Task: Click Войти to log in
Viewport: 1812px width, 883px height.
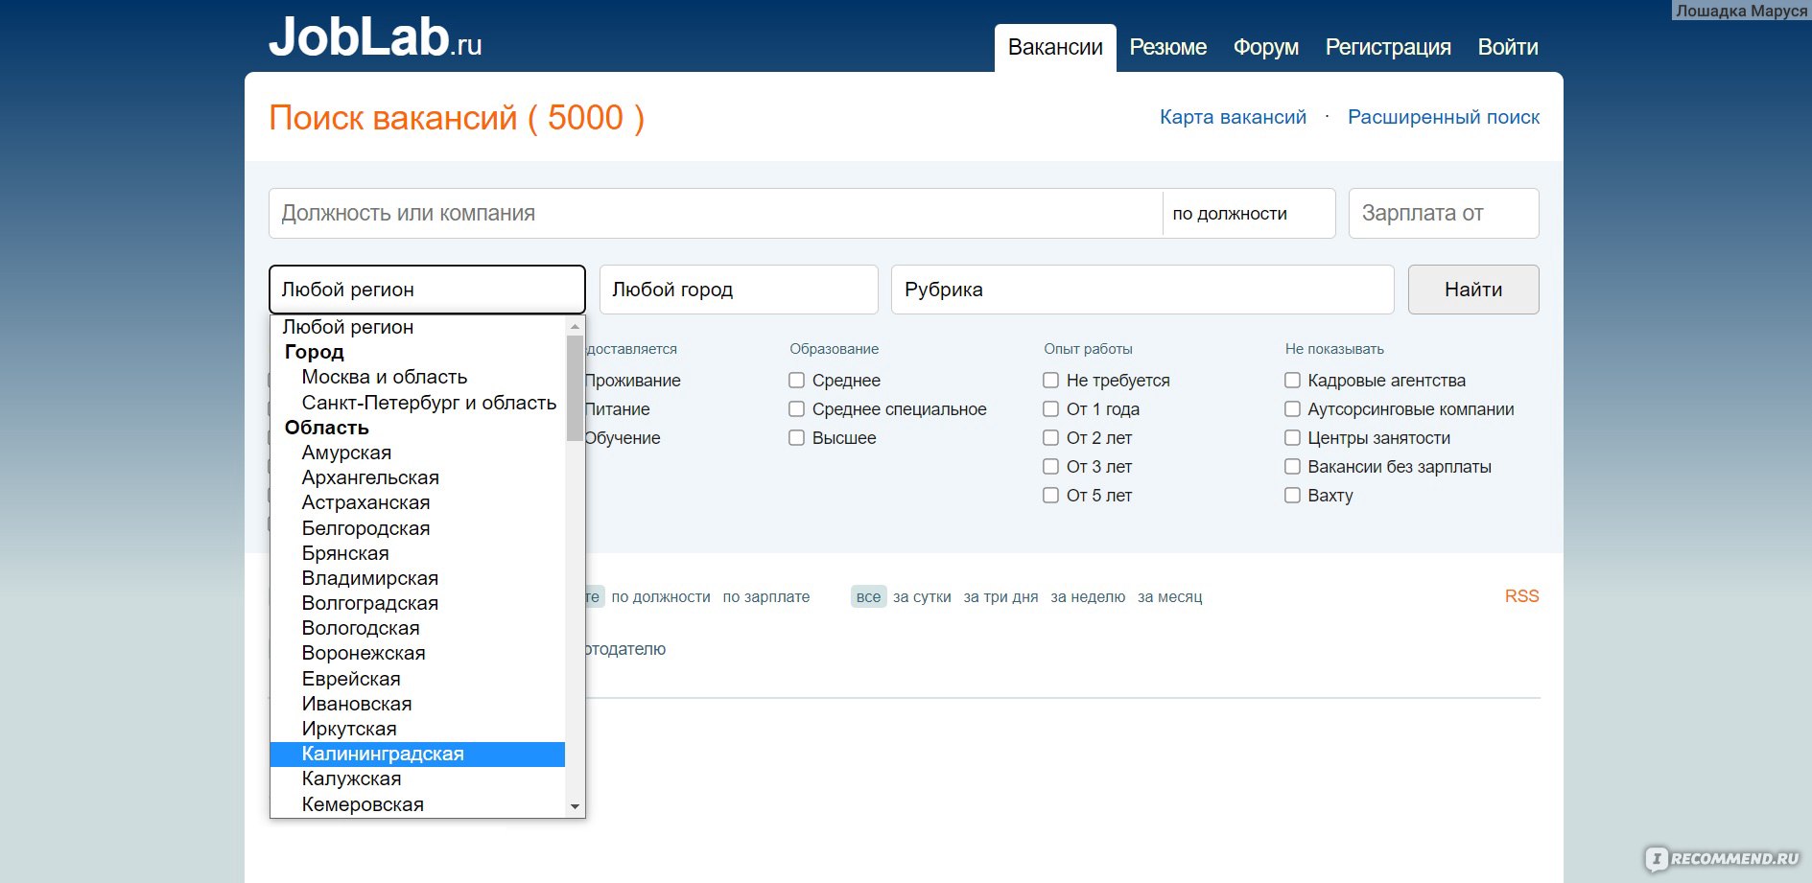Action: (1507, 47)
